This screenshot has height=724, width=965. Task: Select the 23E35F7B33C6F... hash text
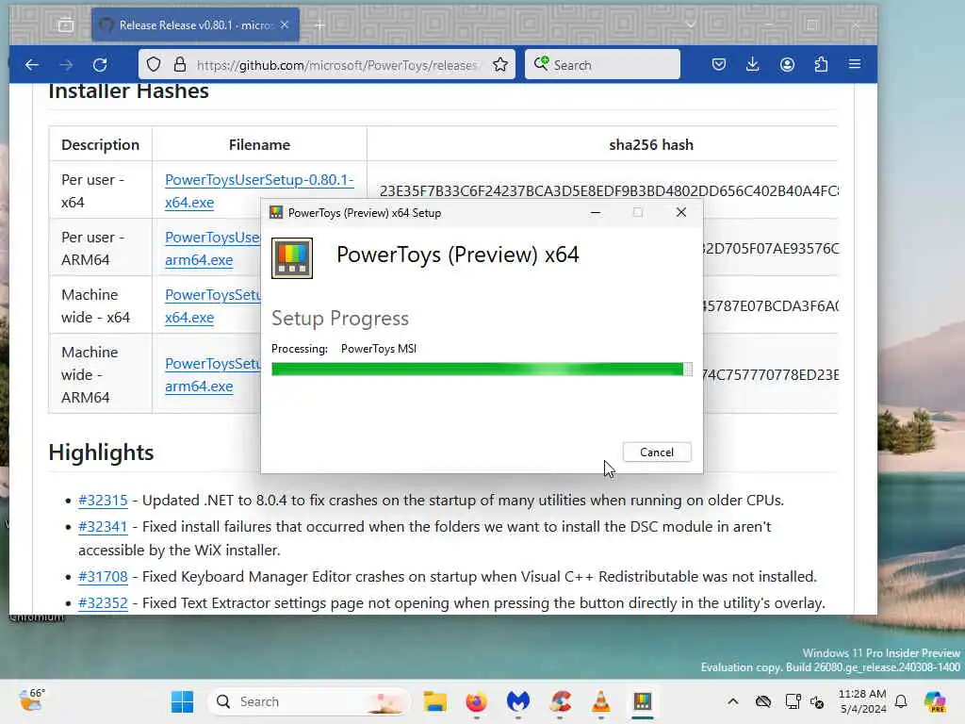pos(609,190)
